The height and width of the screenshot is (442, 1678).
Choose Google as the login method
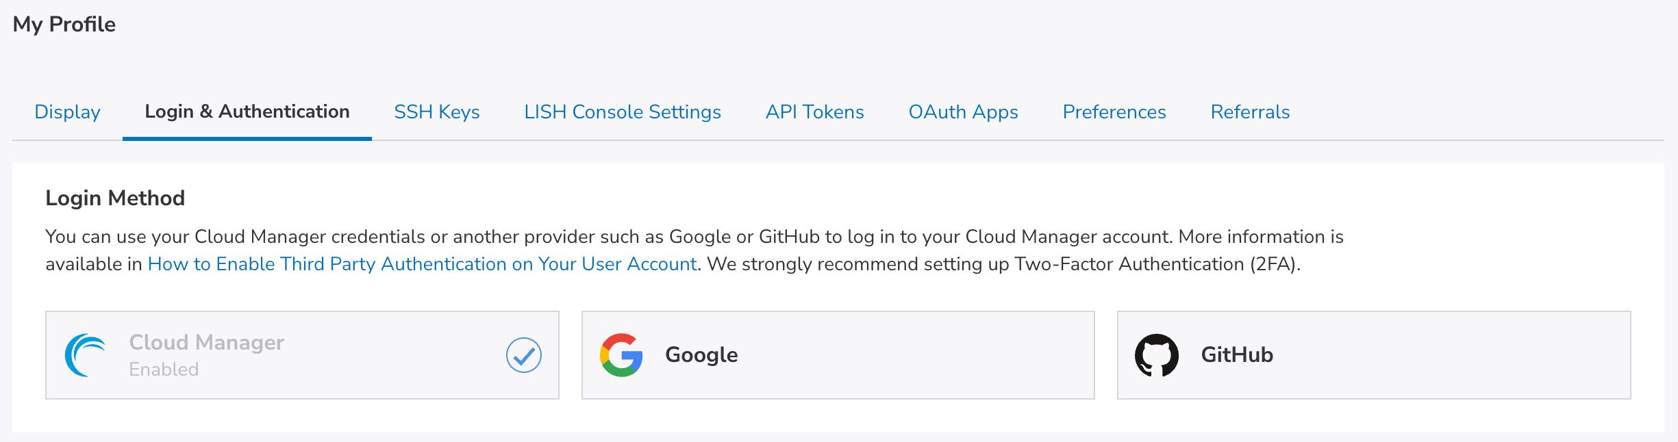tap(838, 355)
